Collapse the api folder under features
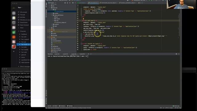The image size is (197, 111). pos(52,10)
